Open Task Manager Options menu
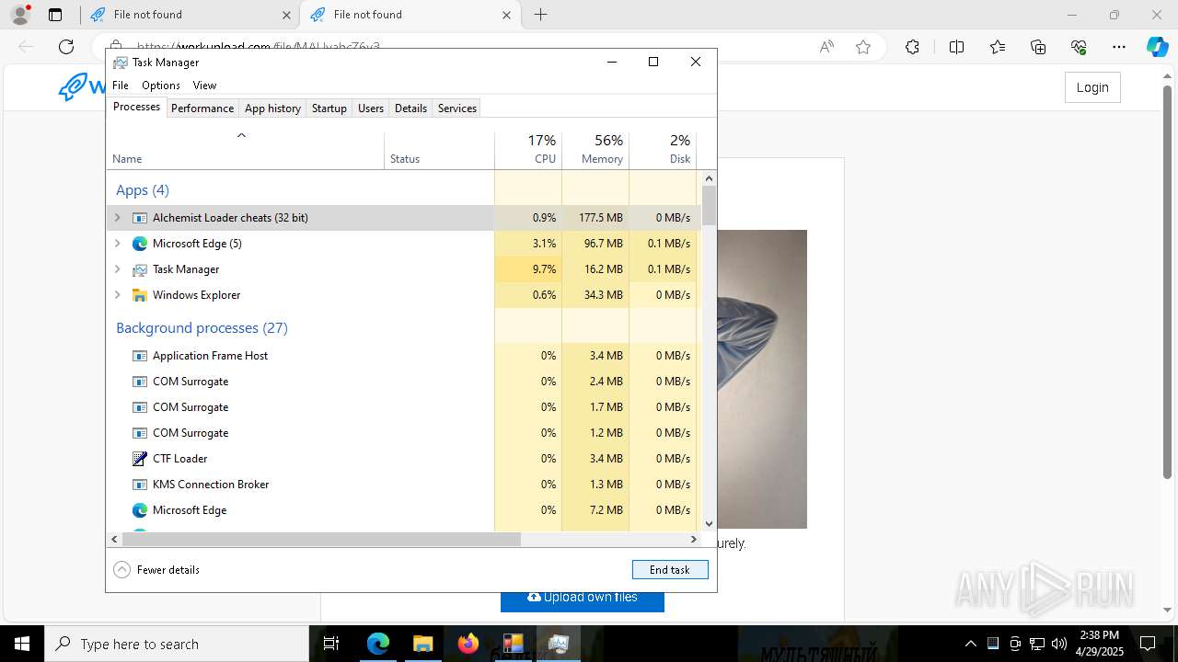 click(x=161, y=86)
